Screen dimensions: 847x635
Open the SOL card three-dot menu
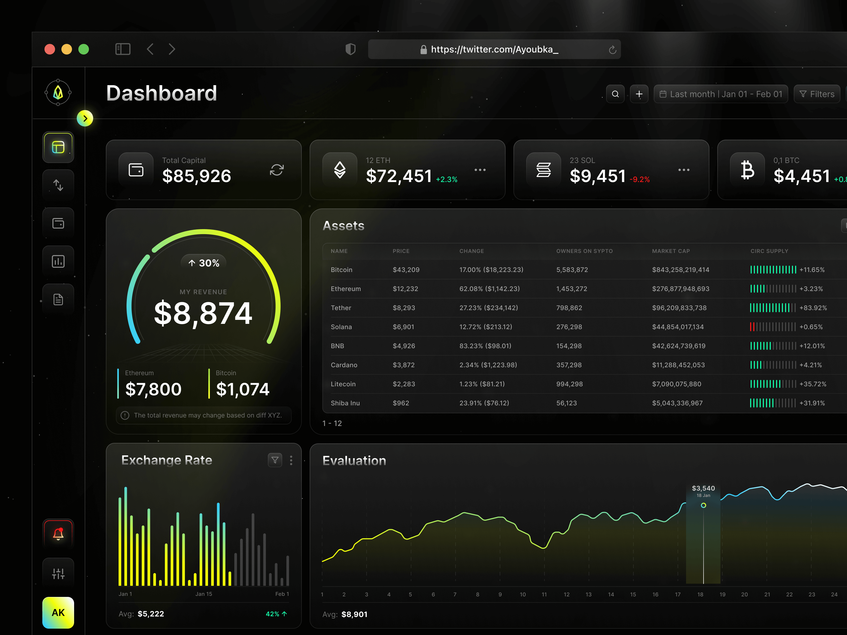(683, 170)
